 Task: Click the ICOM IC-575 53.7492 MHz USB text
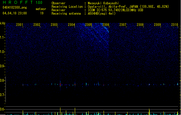pyautogui.click(x=116, y=10)
